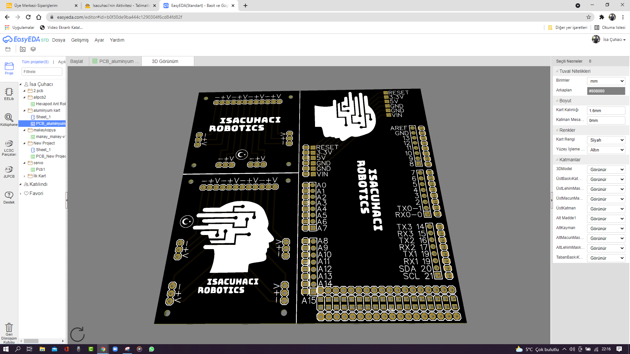This screenshot has height=354, width=630.
Task: Open the JLPCB ordering panel
Action: click(9, 171)
